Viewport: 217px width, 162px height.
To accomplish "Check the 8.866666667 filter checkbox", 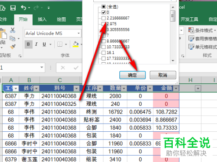I will coord(104,41).
